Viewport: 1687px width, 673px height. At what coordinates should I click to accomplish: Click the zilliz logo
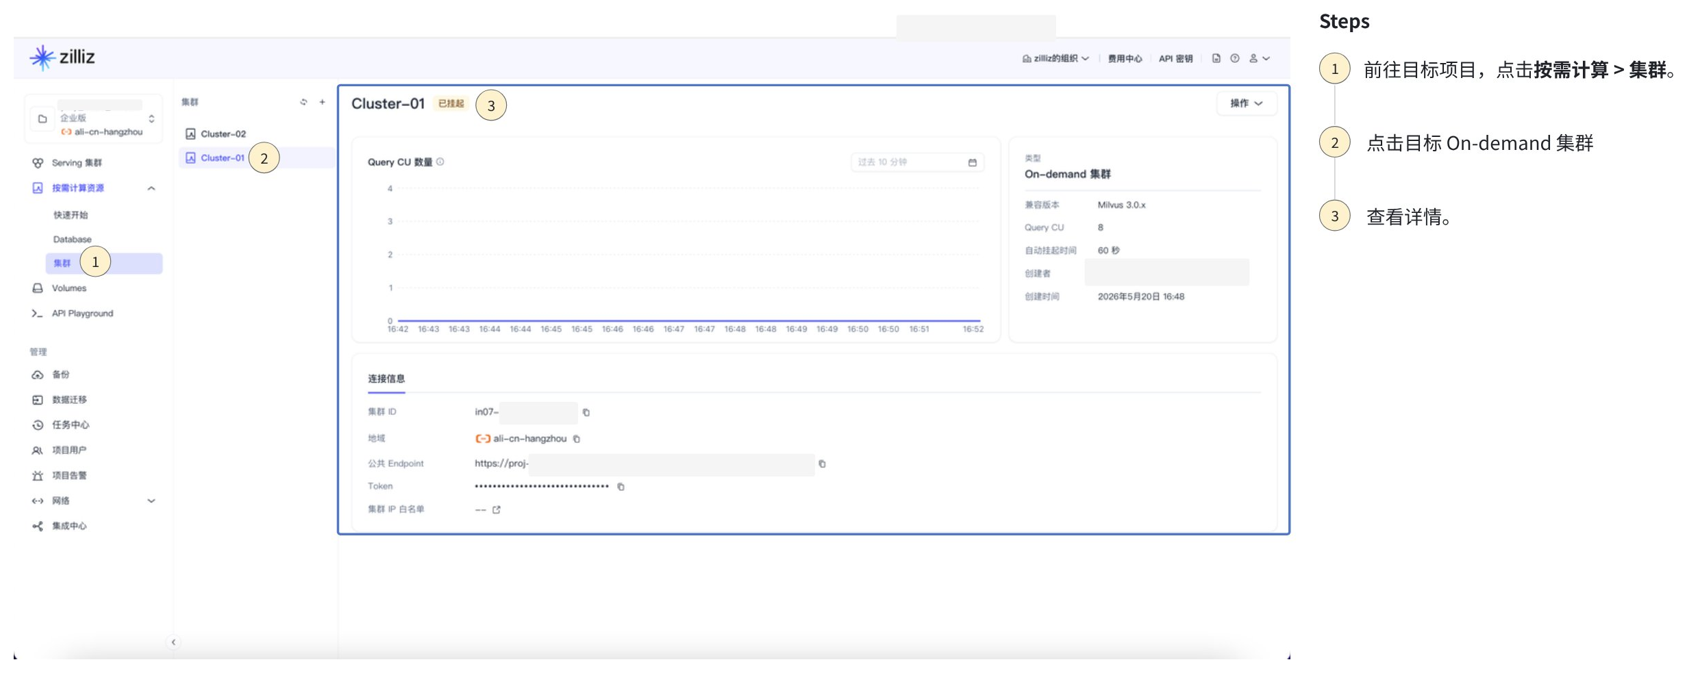[x=62, y=58]
